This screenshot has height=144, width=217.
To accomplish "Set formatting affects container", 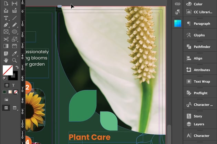I will (7, 85).
